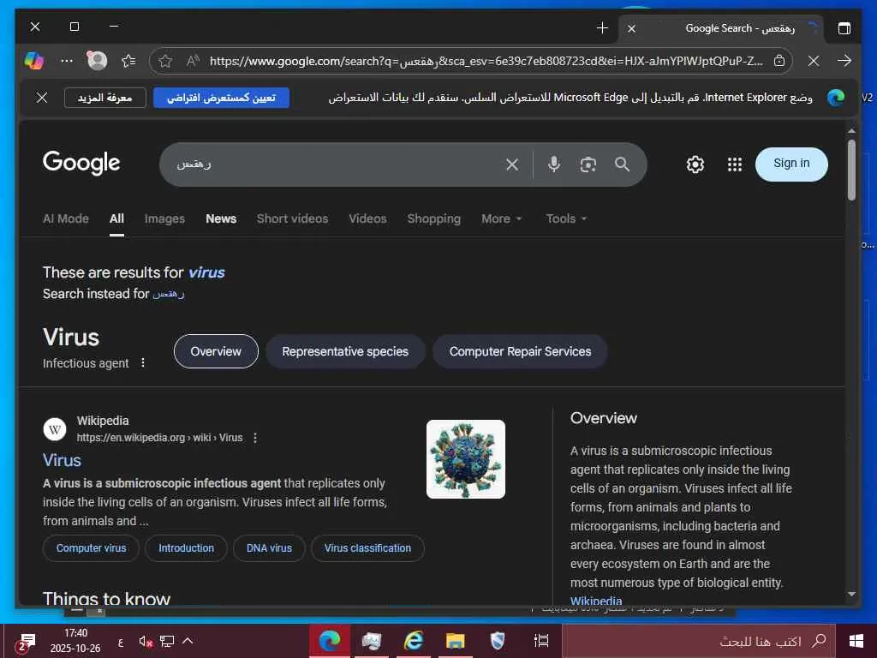Open the Google apps grid
This screenshot has width=877, height=658.
pos(734,164)
